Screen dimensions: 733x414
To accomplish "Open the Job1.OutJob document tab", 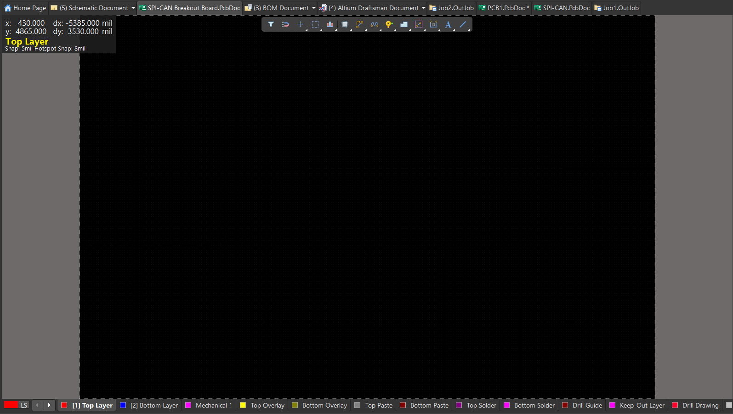I will pyautogui.click(x=617, y=8).
